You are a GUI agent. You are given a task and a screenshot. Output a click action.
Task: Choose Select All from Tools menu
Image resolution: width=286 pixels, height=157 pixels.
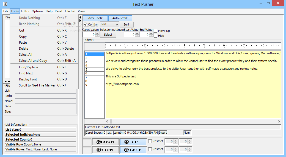coord(44,54)
